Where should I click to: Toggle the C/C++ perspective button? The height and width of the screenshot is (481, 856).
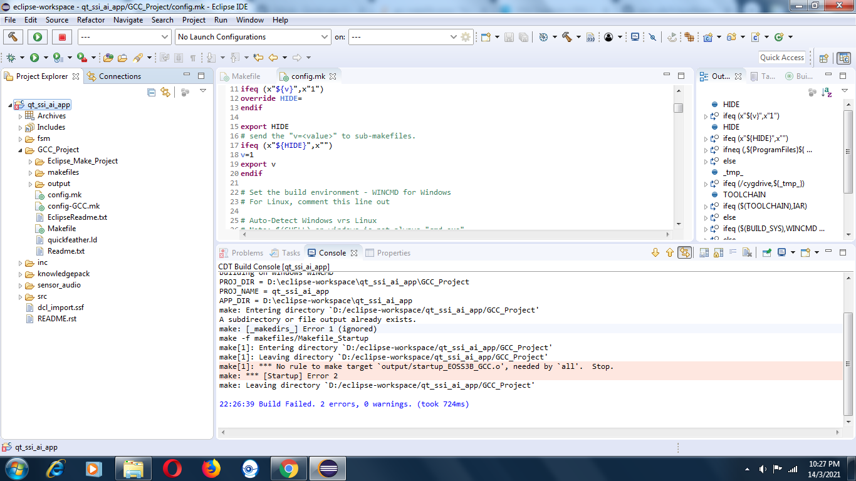(x=844, y=58)
